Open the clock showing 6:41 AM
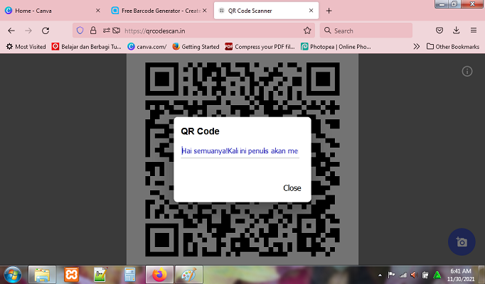This screenshot has height=284, width=485. click(x=461, y=275)
